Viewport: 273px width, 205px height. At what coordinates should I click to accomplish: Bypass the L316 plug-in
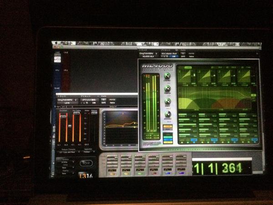112,100
